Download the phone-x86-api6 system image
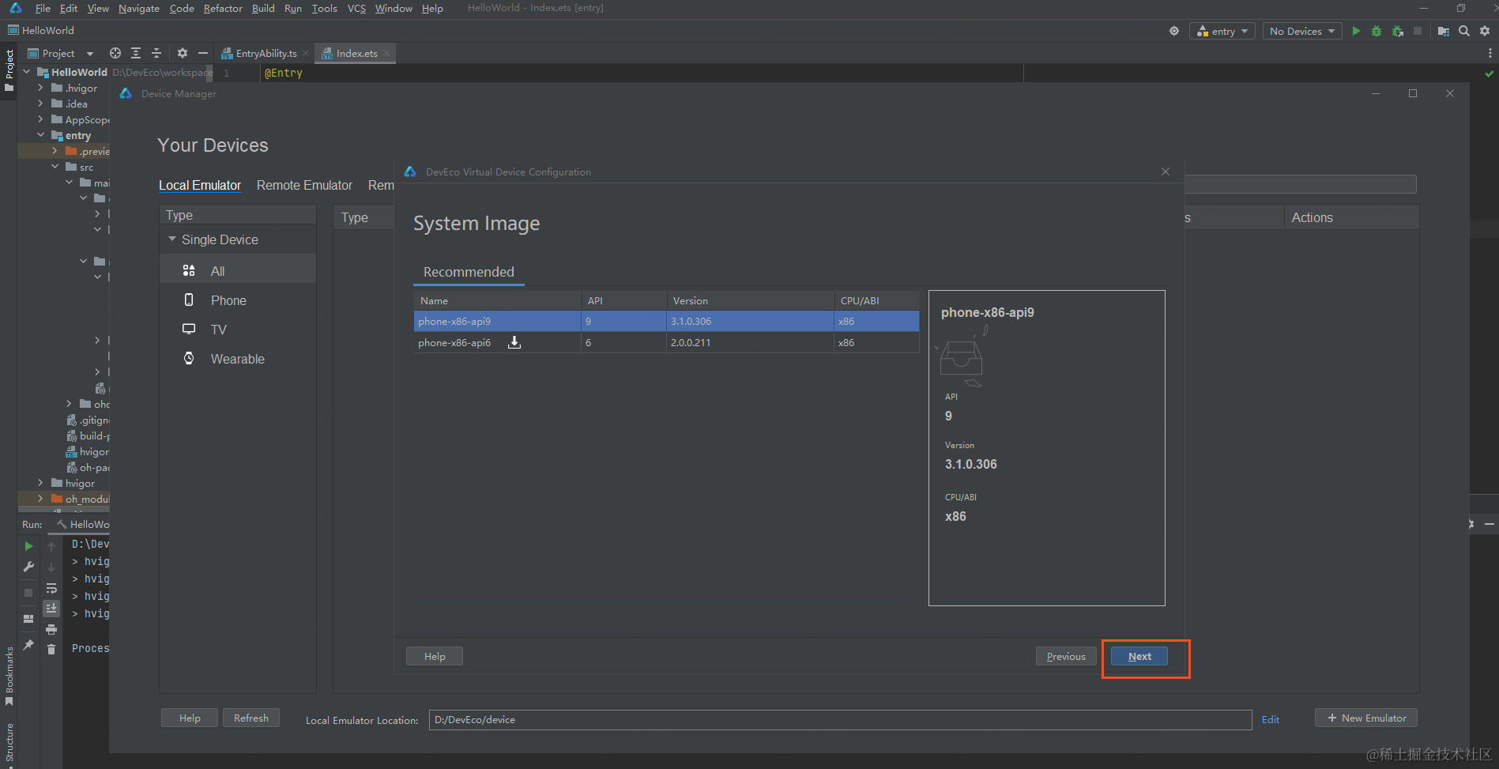 coord(514,342)
